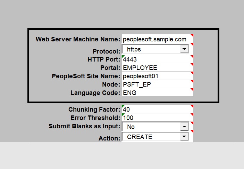Click the Web Server Machine Name field
This screenshot has width=244, height=169.
click(158, 39)
